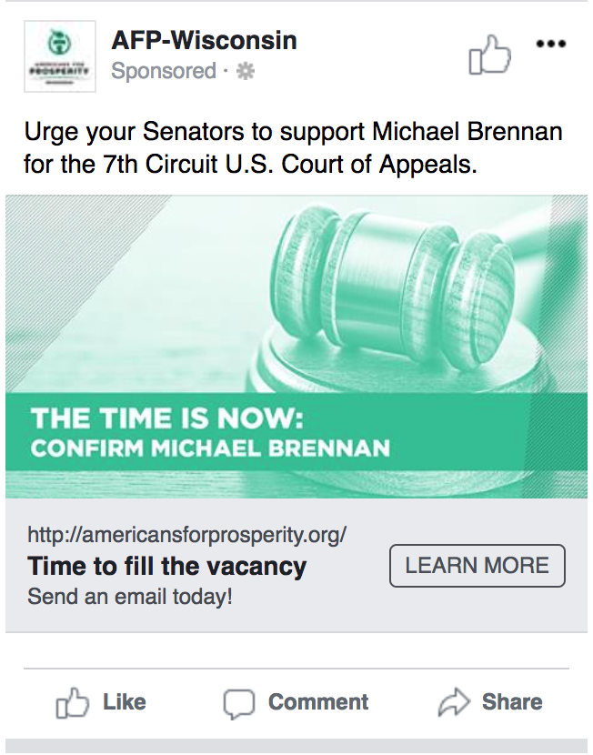Click the share arrow icon
The image size is (593, 755).
coord(452,702)
